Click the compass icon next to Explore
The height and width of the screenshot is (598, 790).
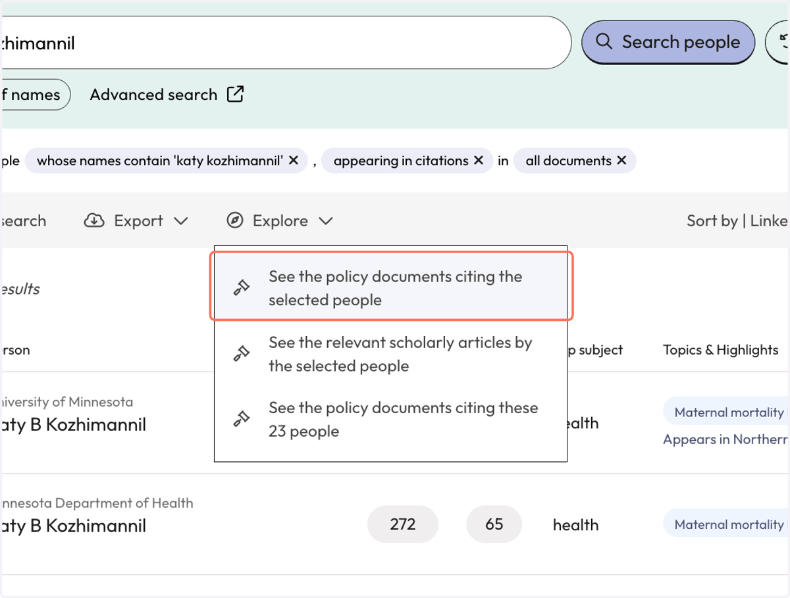[235, 220]
